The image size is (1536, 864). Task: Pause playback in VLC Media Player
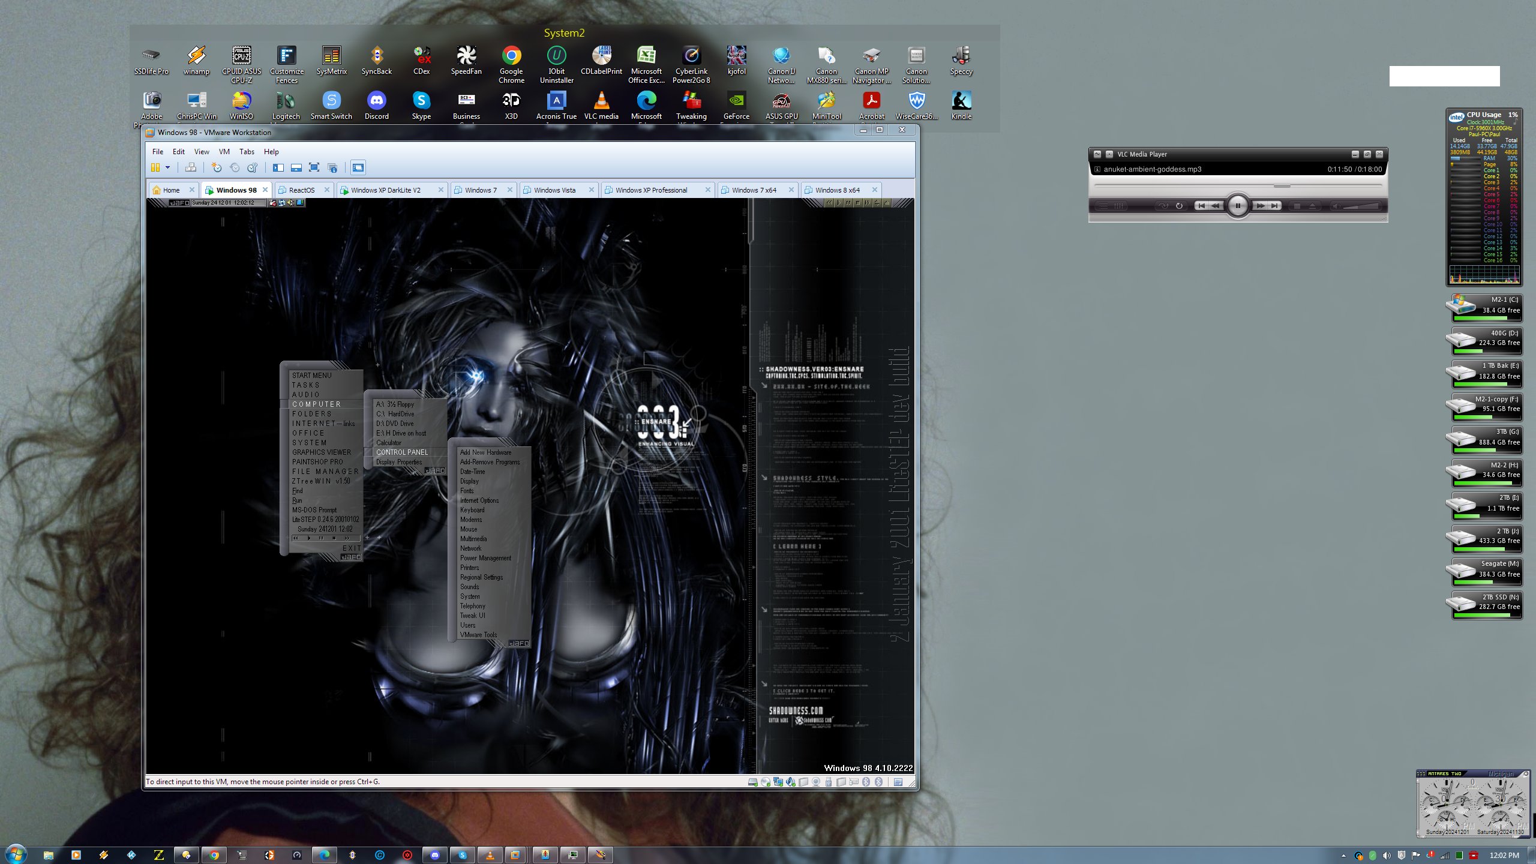point(1237,206)
